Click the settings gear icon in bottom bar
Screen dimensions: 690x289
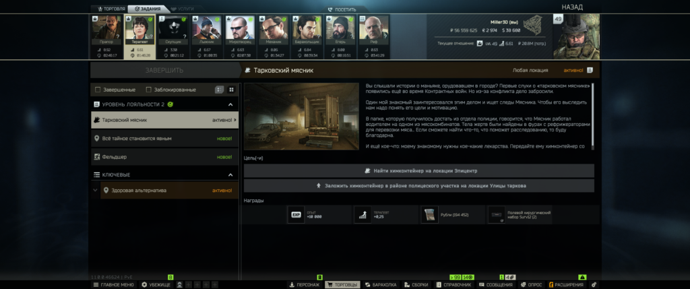click(594, 284)
